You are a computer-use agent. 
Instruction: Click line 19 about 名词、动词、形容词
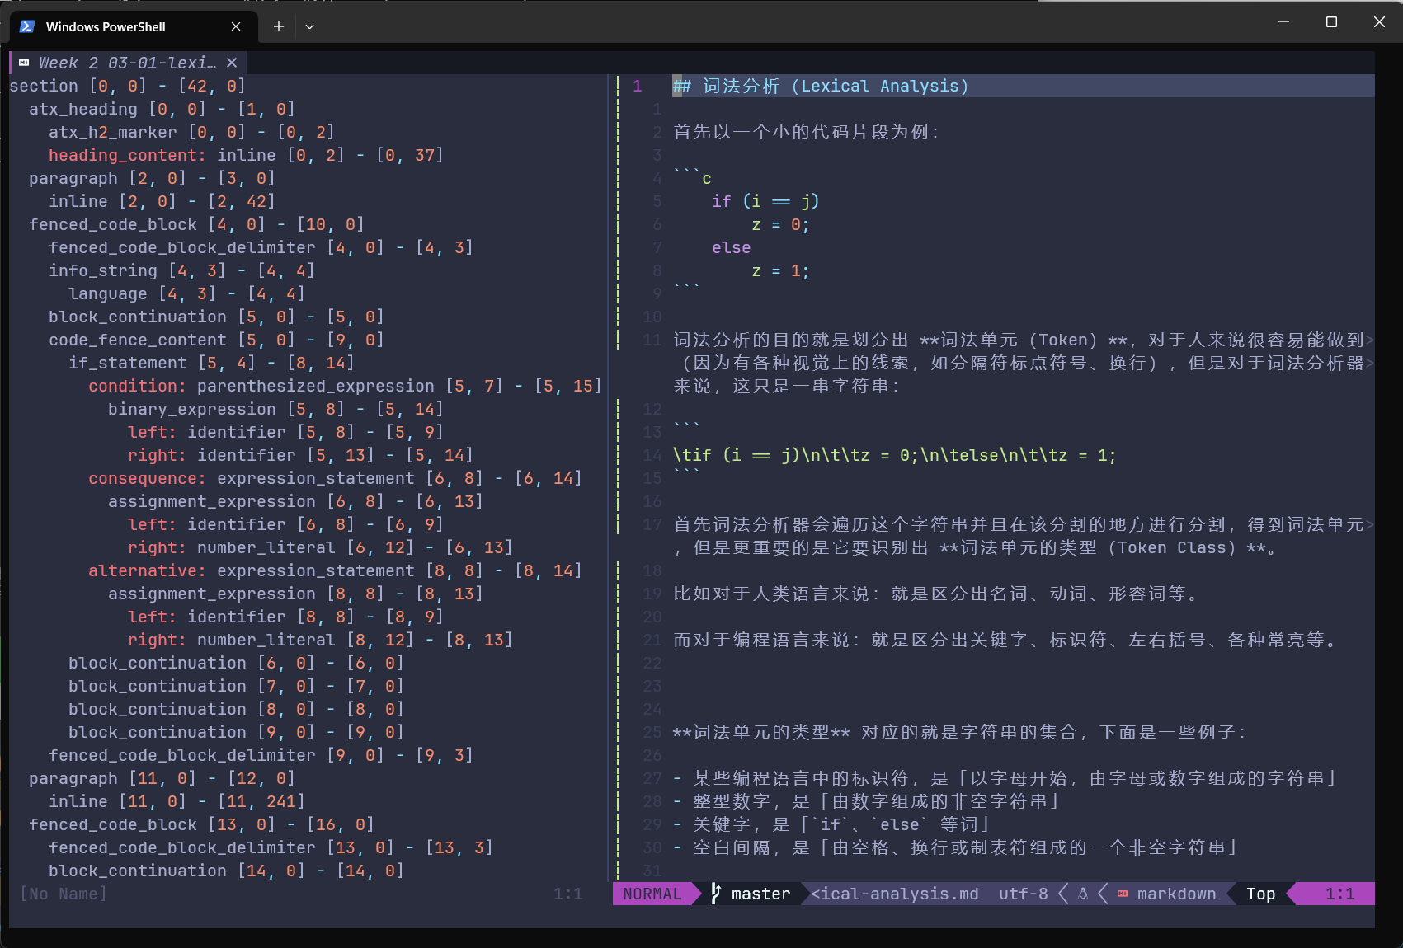(936, 594)
